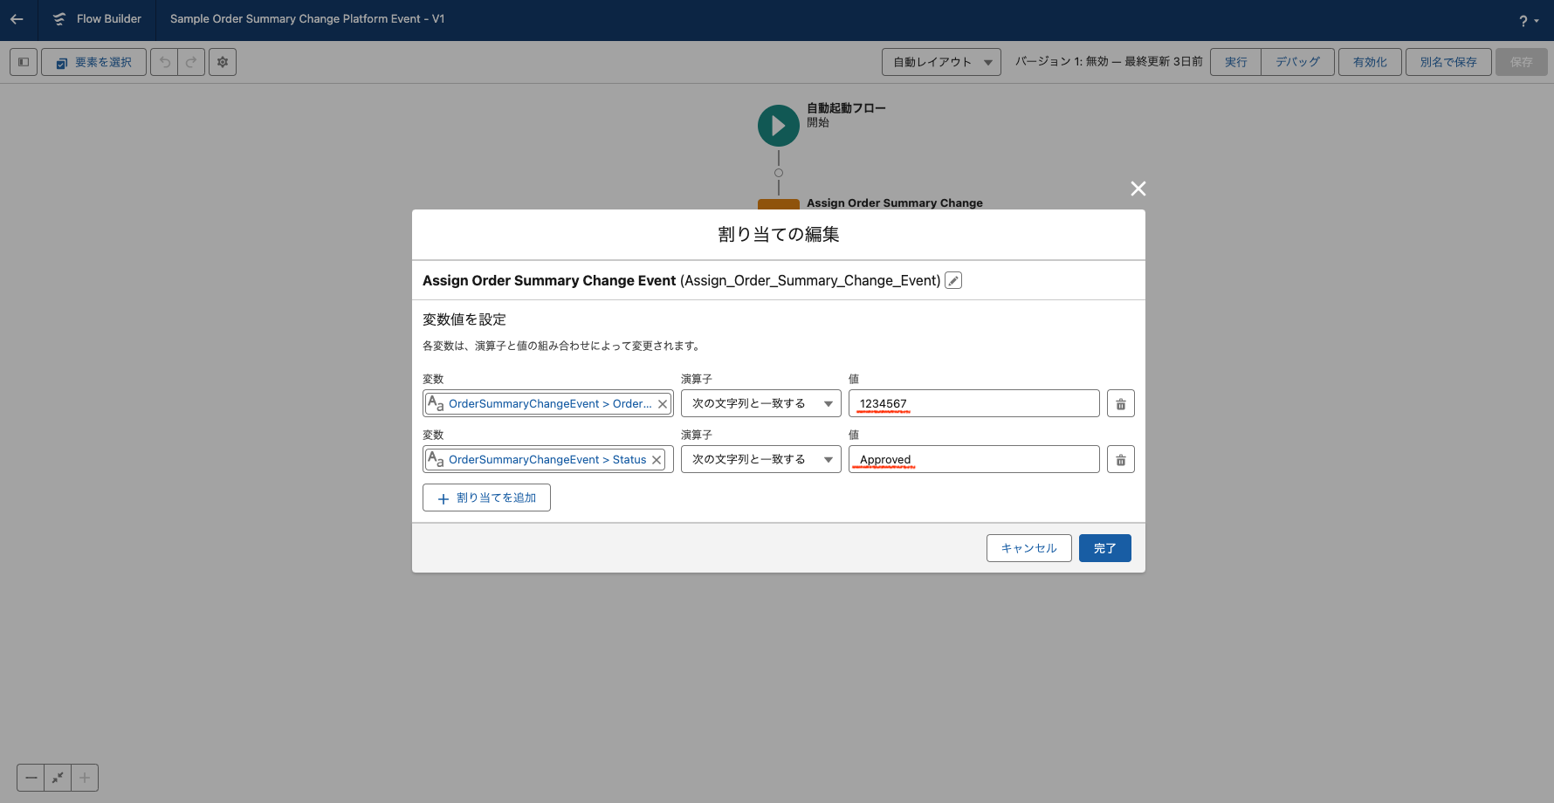Click the 有効化 activate button
The width and height of the screenshot is (1554, 803).
point(1370,62)
